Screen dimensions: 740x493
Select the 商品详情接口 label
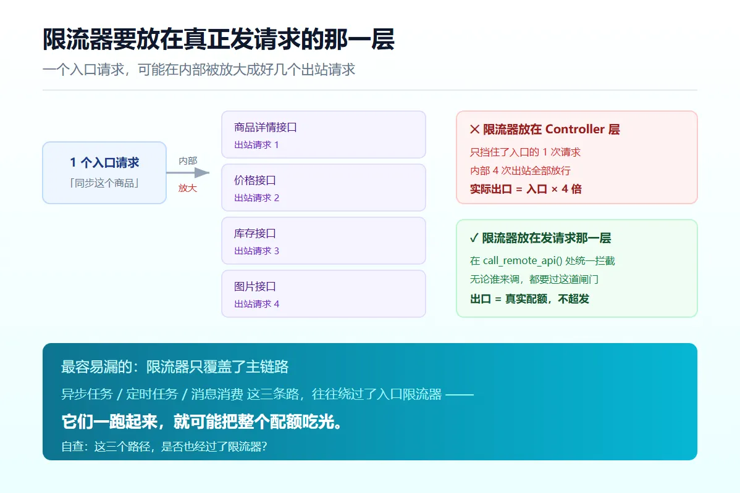pyautogui.click(x=266, y=127)
